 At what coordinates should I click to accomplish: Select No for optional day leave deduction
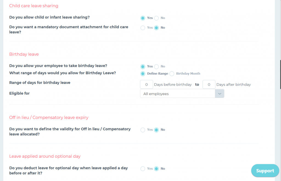(x=156, y=169)
